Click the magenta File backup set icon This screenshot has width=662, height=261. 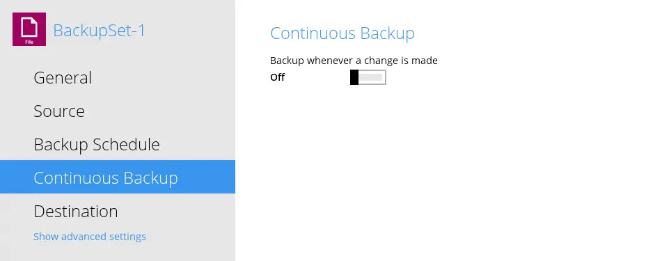pos(29,29)
